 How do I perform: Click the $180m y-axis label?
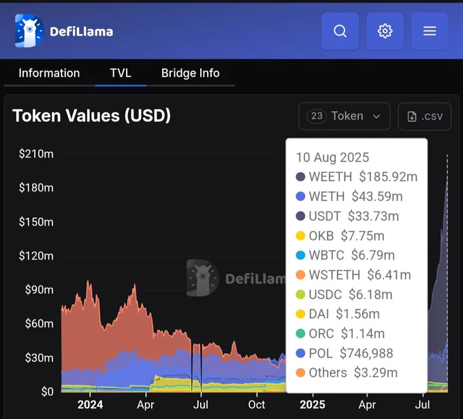click(x=36, y=187)
